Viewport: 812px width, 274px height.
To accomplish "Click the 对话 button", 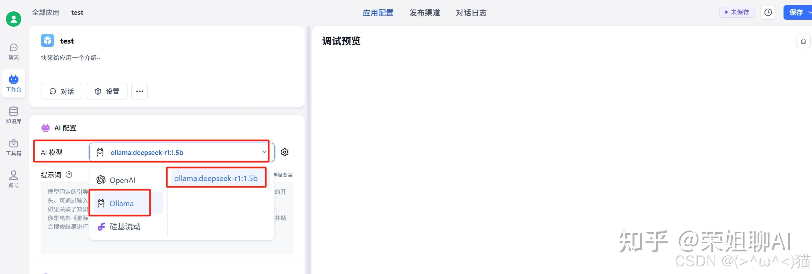I will pos(61,91).
